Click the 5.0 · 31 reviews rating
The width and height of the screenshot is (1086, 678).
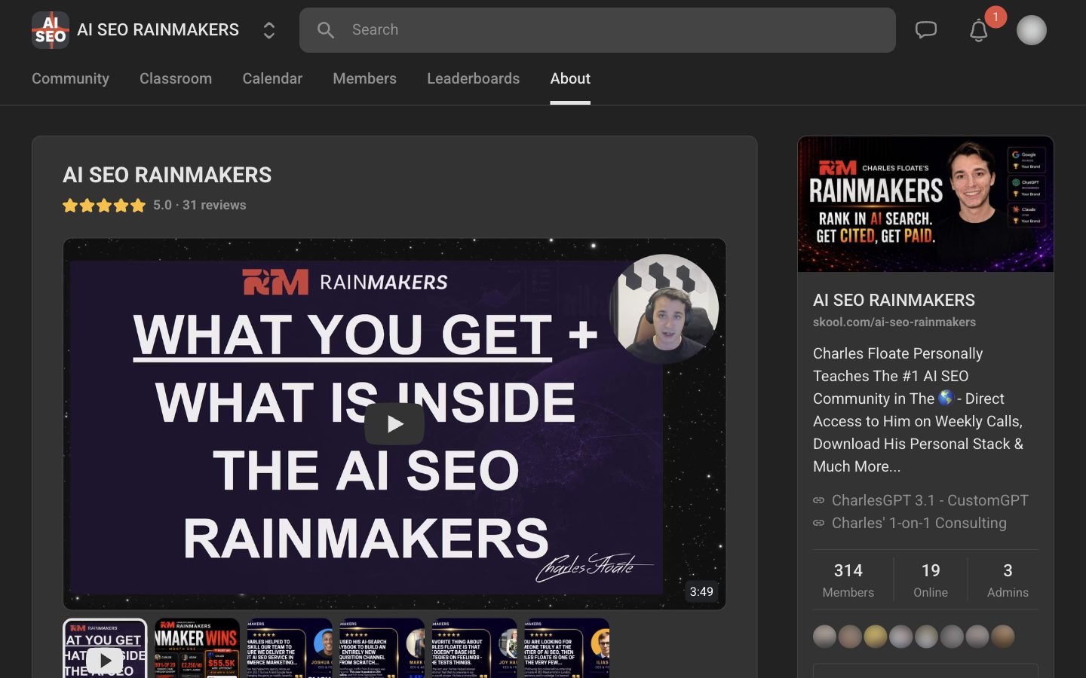click(x=199, y=205)
